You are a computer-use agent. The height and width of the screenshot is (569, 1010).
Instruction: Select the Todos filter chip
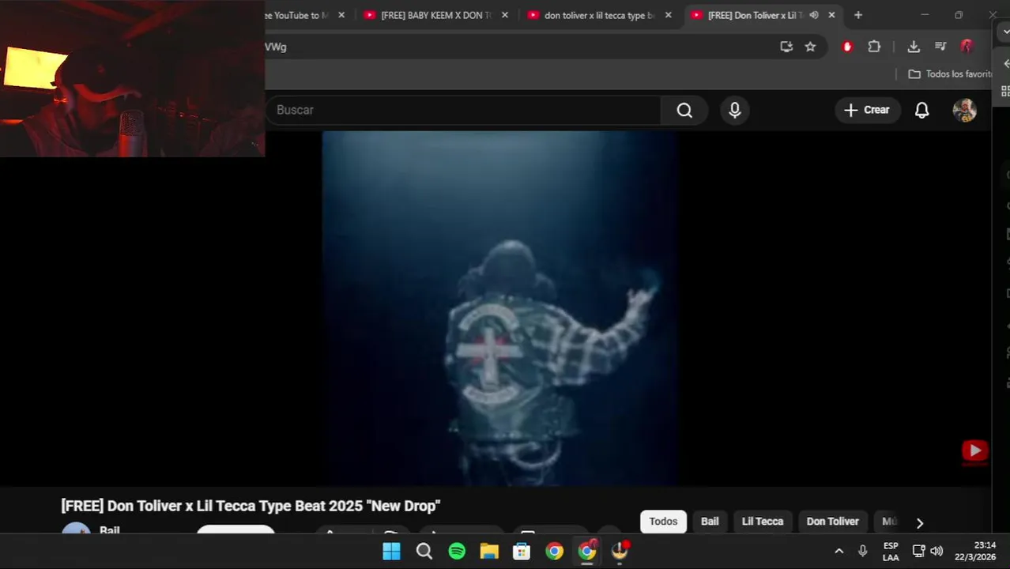click(x=663, y=522)
